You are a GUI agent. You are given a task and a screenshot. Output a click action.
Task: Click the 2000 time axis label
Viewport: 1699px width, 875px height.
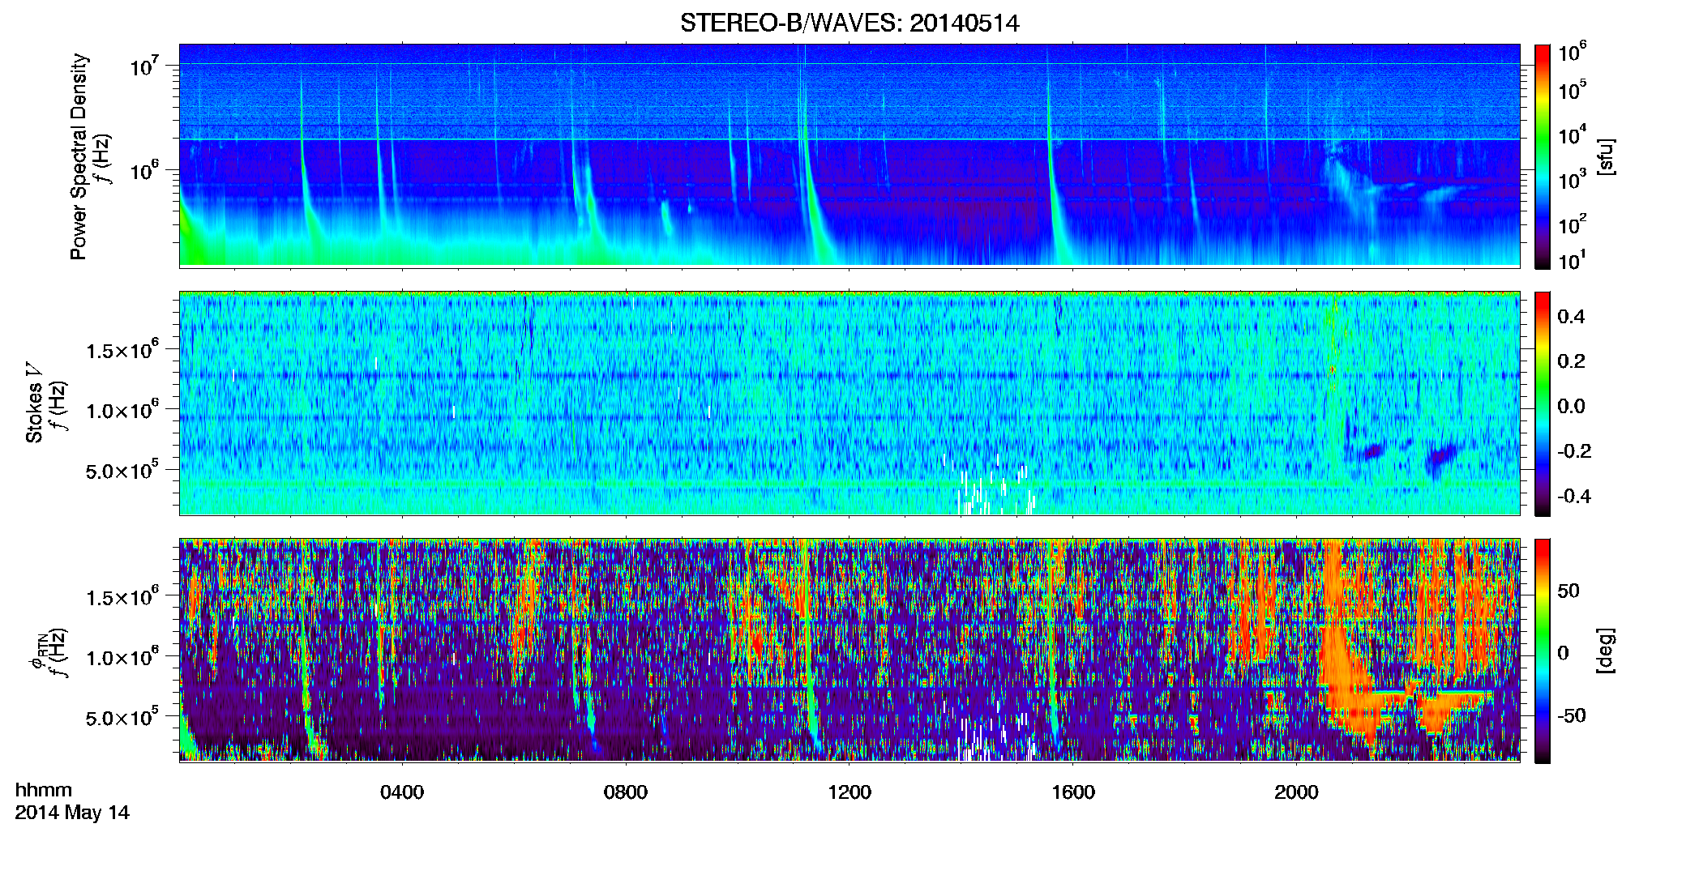point(1296,792)
